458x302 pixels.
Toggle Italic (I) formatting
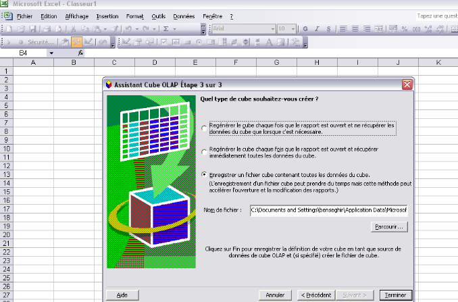(x=317, y=29)
